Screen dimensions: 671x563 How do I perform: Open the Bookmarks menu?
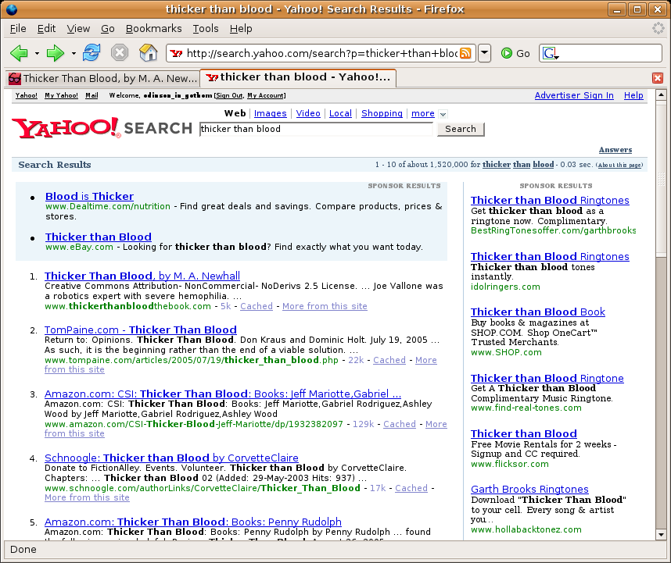click(153, 29)
